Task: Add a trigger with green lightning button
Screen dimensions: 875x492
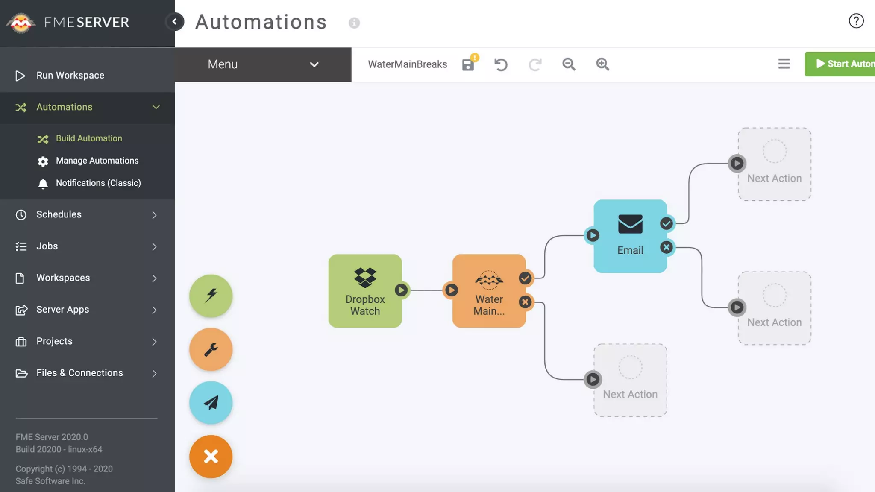Action: pyautogui.click(x=211, y=296)
